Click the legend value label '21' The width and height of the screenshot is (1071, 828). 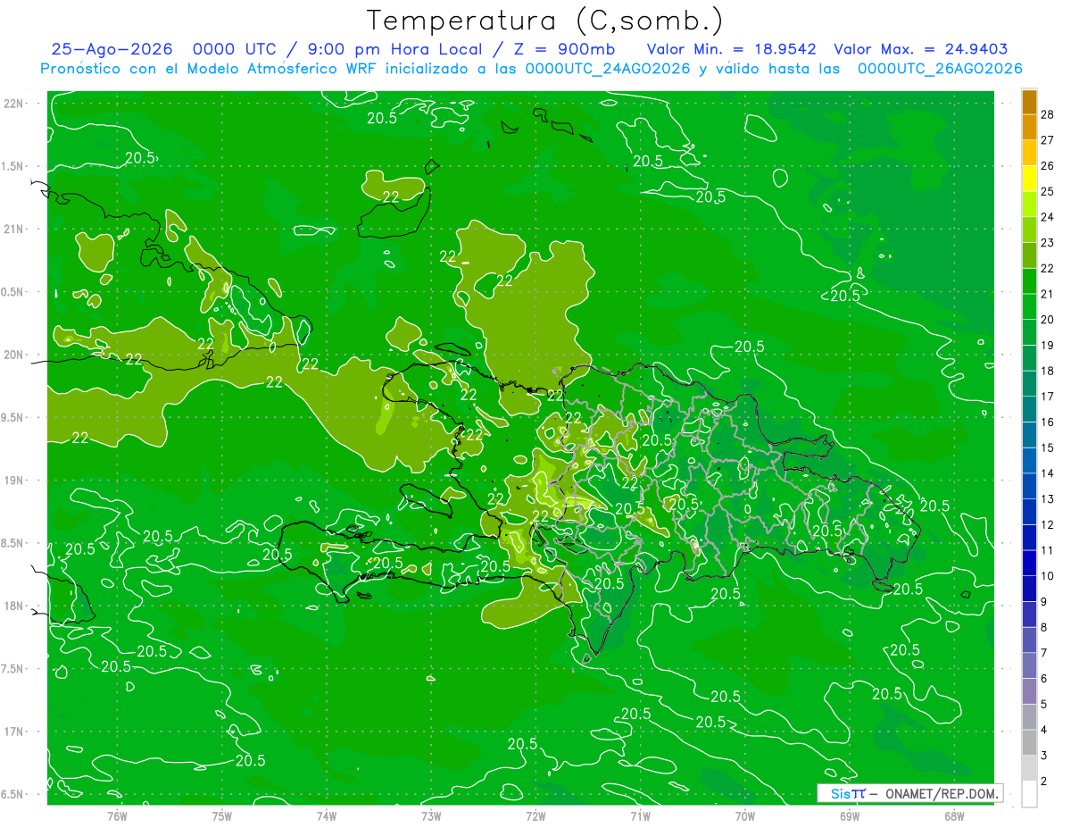pyautogui.click(x=1048, y=294)
